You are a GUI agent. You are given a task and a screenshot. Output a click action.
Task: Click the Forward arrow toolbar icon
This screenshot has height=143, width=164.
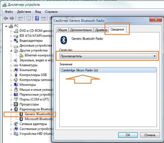tap(12, 18)
